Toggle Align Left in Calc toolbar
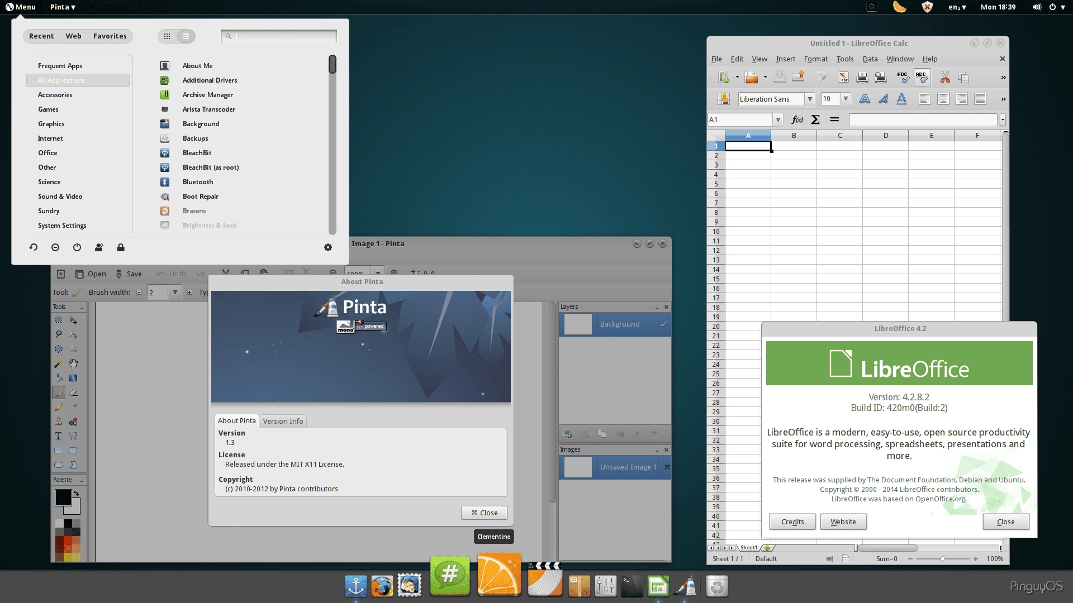Screen dimensions: 1073x603 pos(925,99)
